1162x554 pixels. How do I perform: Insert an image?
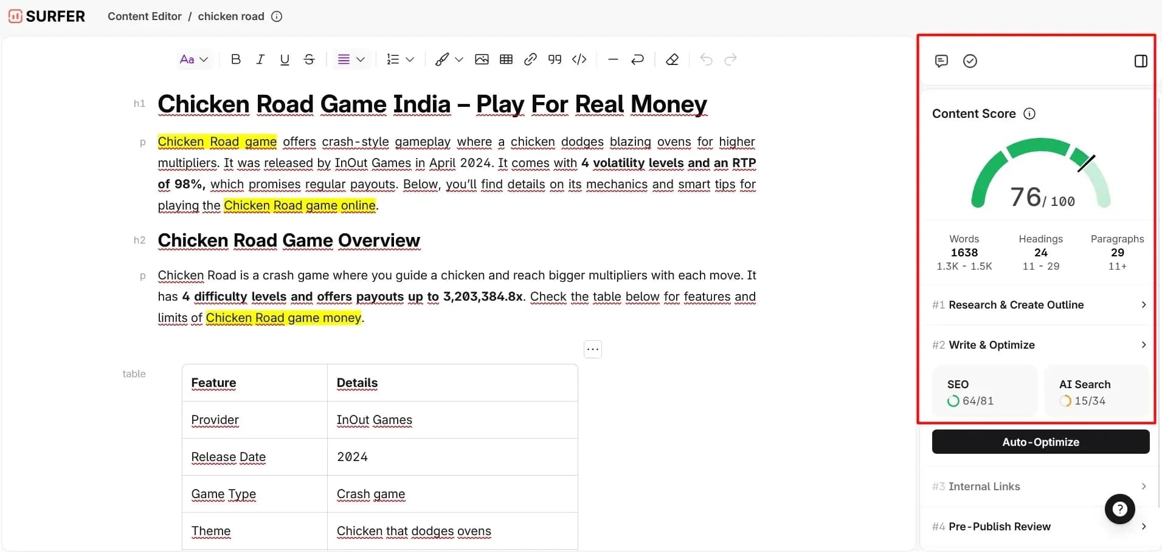pyautogui.click(x=482, y=60)
